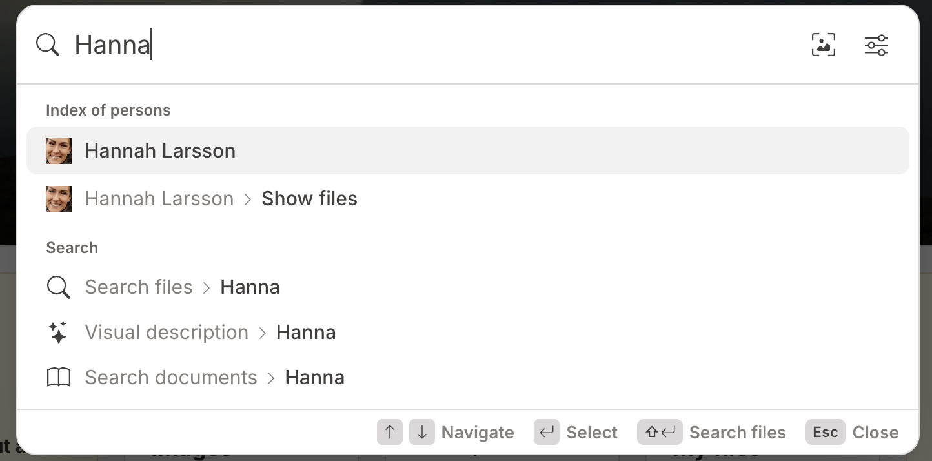Click the down arrow Navigate key

422,432
